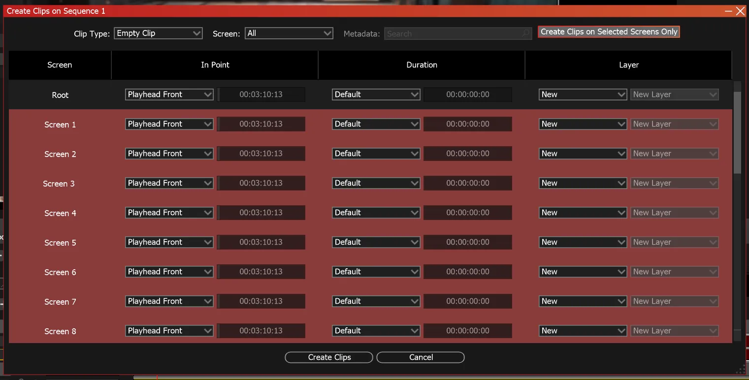Image resolution: width=749 pixels, height=380 pixels.
Task: Select the Screen 1 row label
Action: [x=60, y=125]
